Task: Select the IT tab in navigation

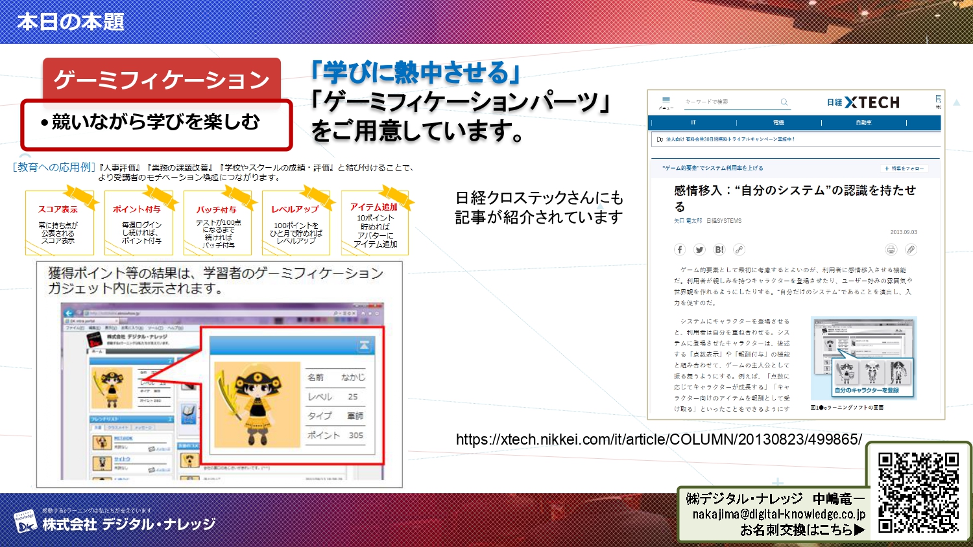Action: click(x=693, y=122)
